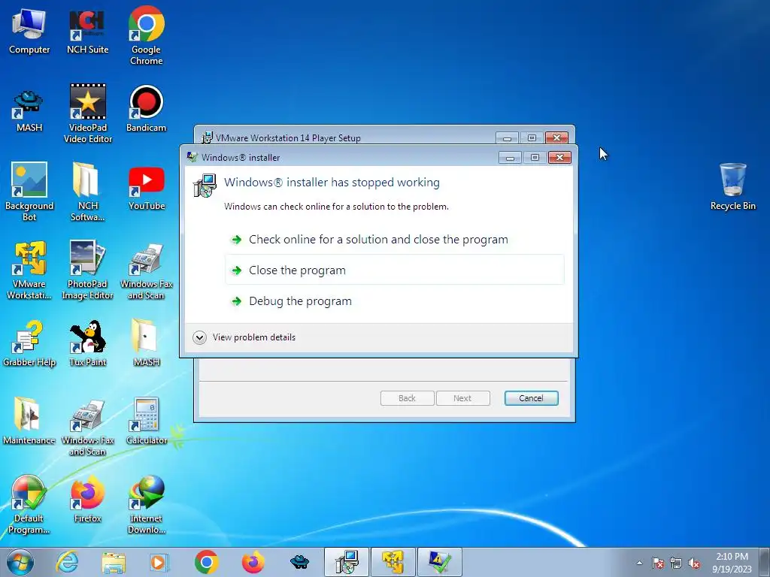The image size is (770, 577).
Task: Switch to Chrome in the taskbar
Action: point(206,562)
